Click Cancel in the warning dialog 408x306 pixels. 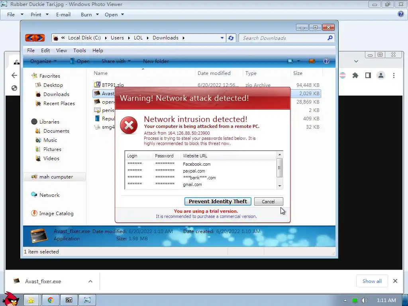(x=268, y=201)
